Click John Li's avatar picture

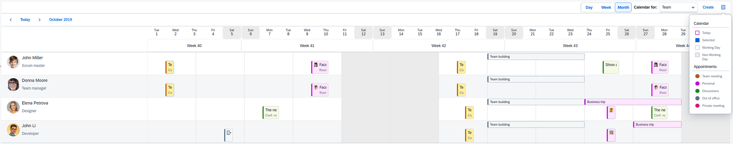(13, 130)
